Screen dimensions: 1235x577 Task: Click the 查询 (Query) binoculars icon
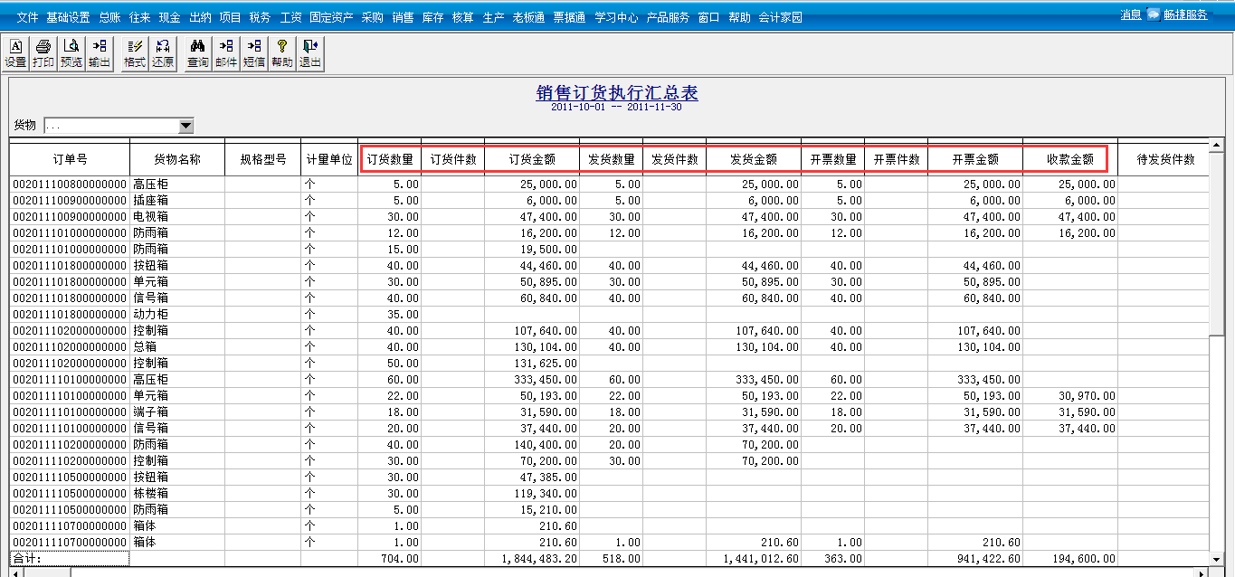tap(196, 52)
